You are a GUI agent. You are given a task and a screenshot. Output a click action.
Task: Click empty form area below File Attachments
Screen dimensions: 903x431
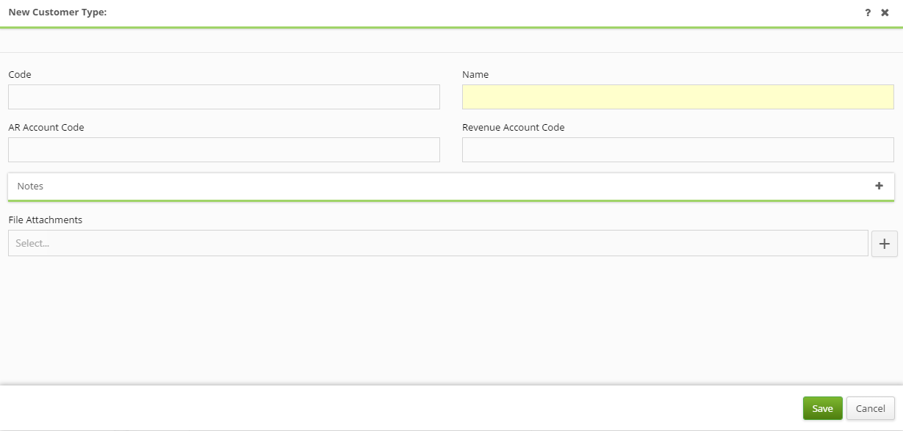441,316
